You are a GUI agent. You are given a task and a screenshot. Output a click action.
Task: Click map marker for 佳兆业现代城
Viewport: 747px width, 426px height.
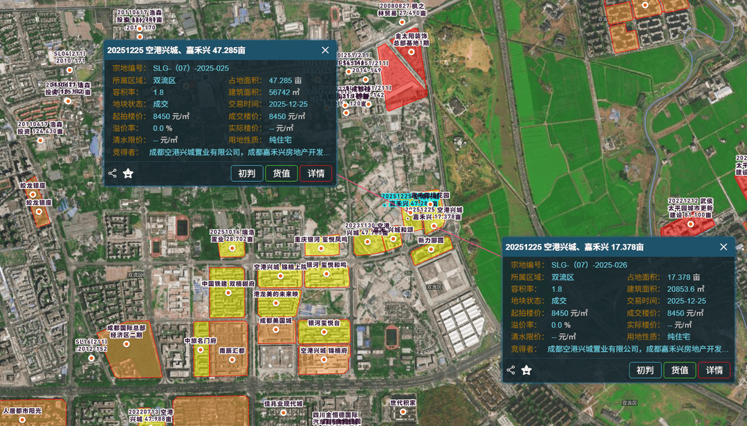point(284,413)
